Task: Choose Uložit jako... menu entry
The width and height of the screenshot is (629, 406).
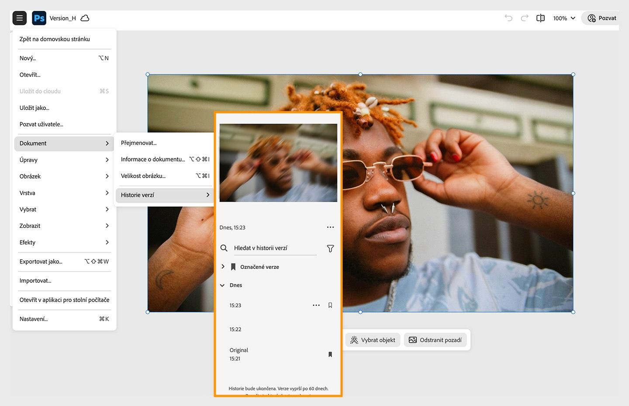Action: [x=64, y=108]
